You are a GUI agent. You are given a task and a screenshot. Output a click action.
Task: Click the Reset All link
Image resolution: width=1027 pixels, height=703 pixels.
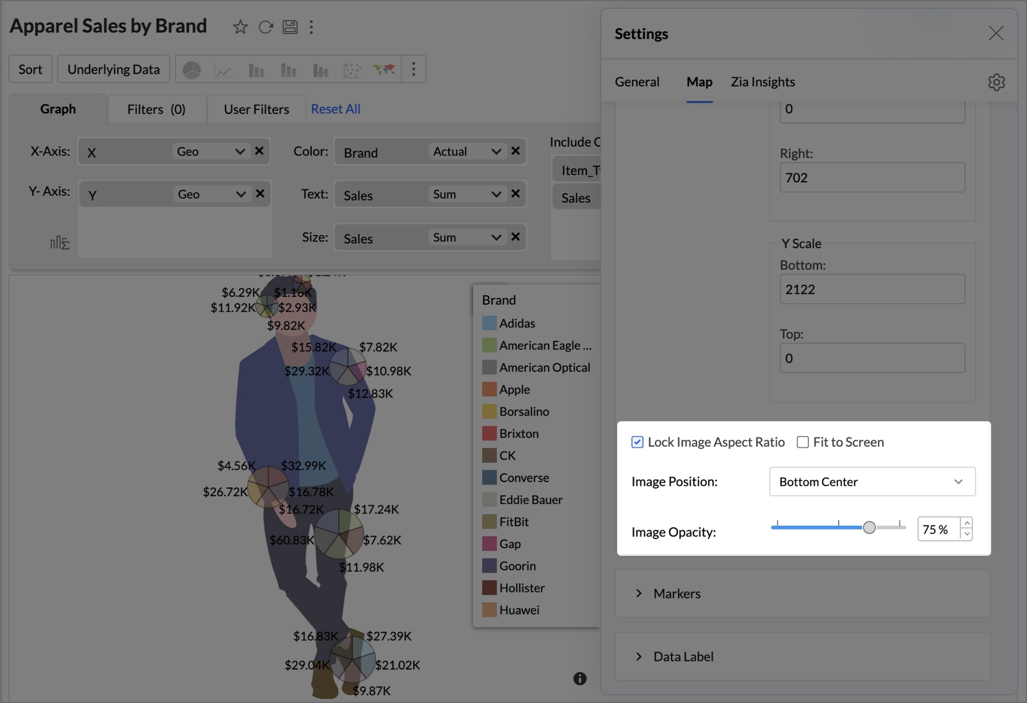coord(336,109)
